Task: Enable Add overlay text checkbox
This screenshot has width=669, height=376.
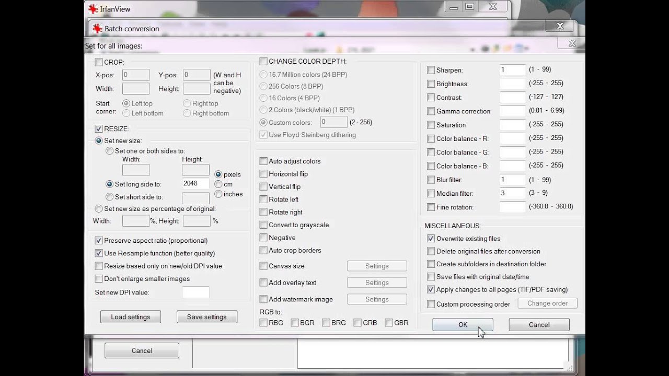Action: 263,283
